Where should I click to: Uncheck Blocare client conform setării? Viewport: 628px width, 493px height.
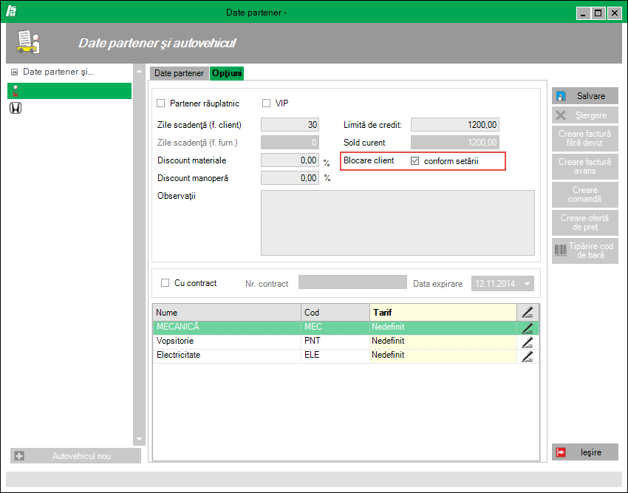coord(414,161)
